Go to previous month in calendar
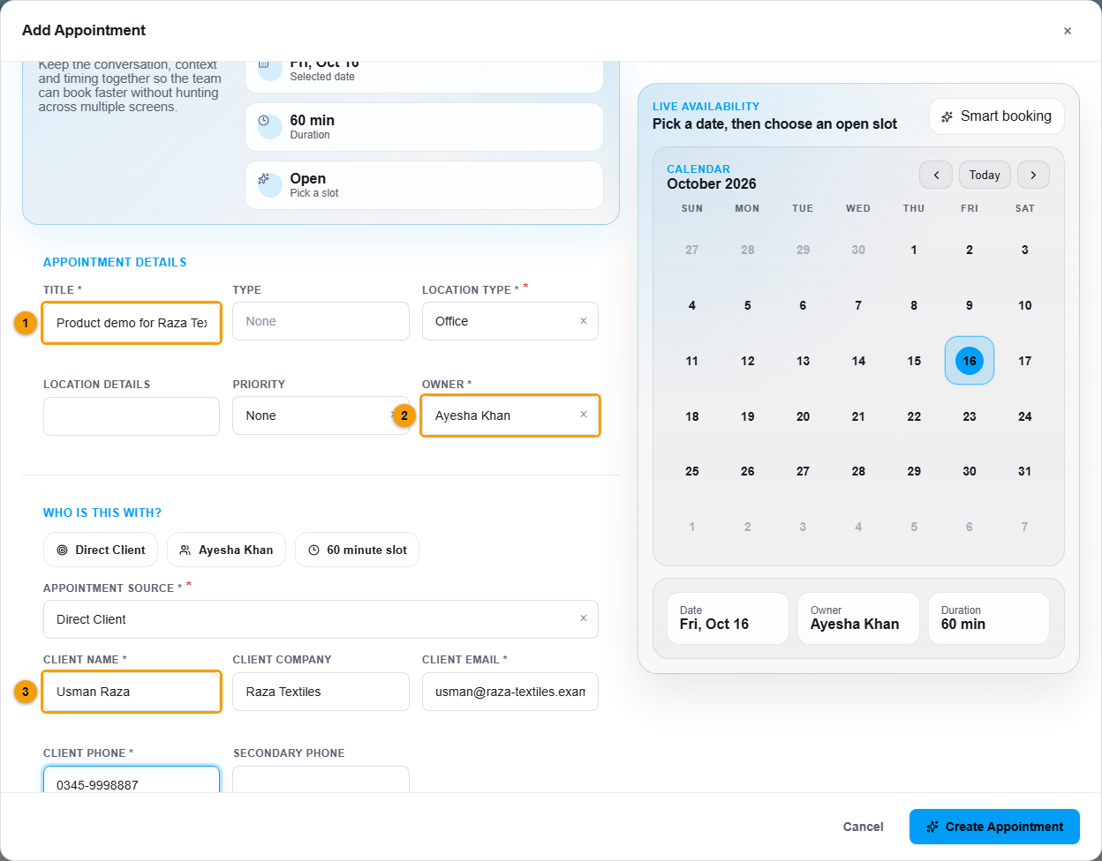The height and width of the screenshot is (861, 1102). coord(936,175)
